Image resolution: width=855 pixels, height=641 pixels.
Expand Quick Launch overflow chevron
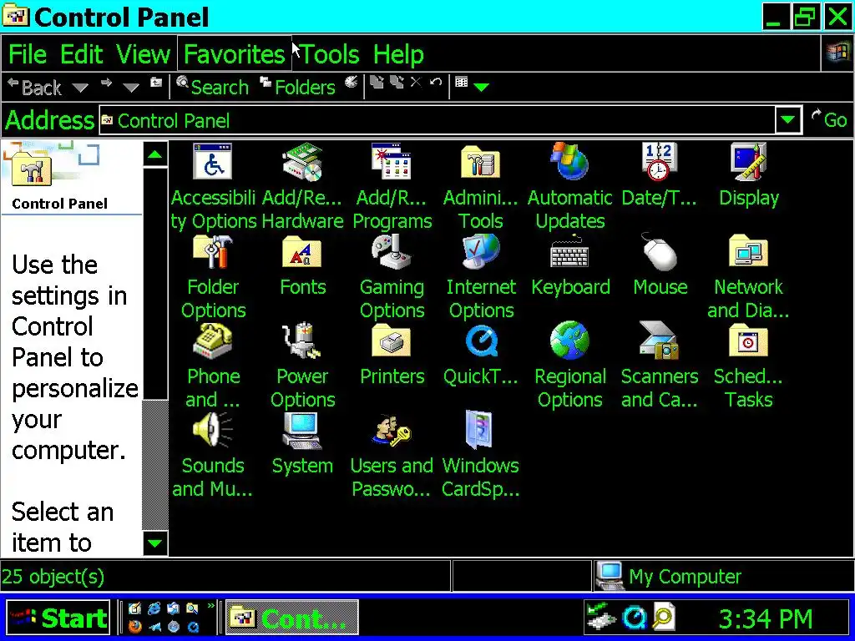[211, 607]
